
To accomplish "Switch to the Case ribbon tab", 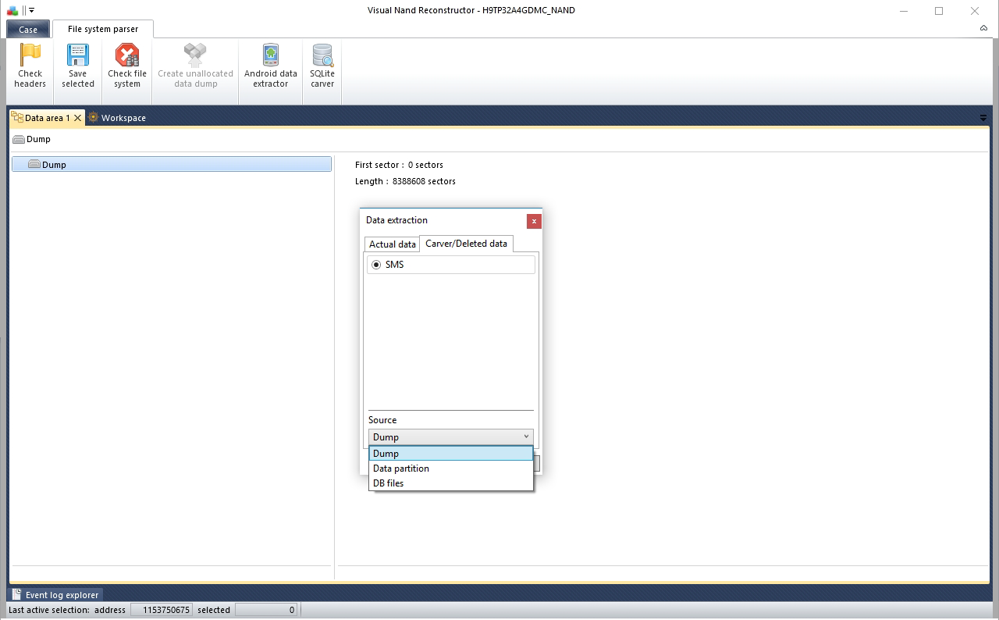I will coord(28,30).
